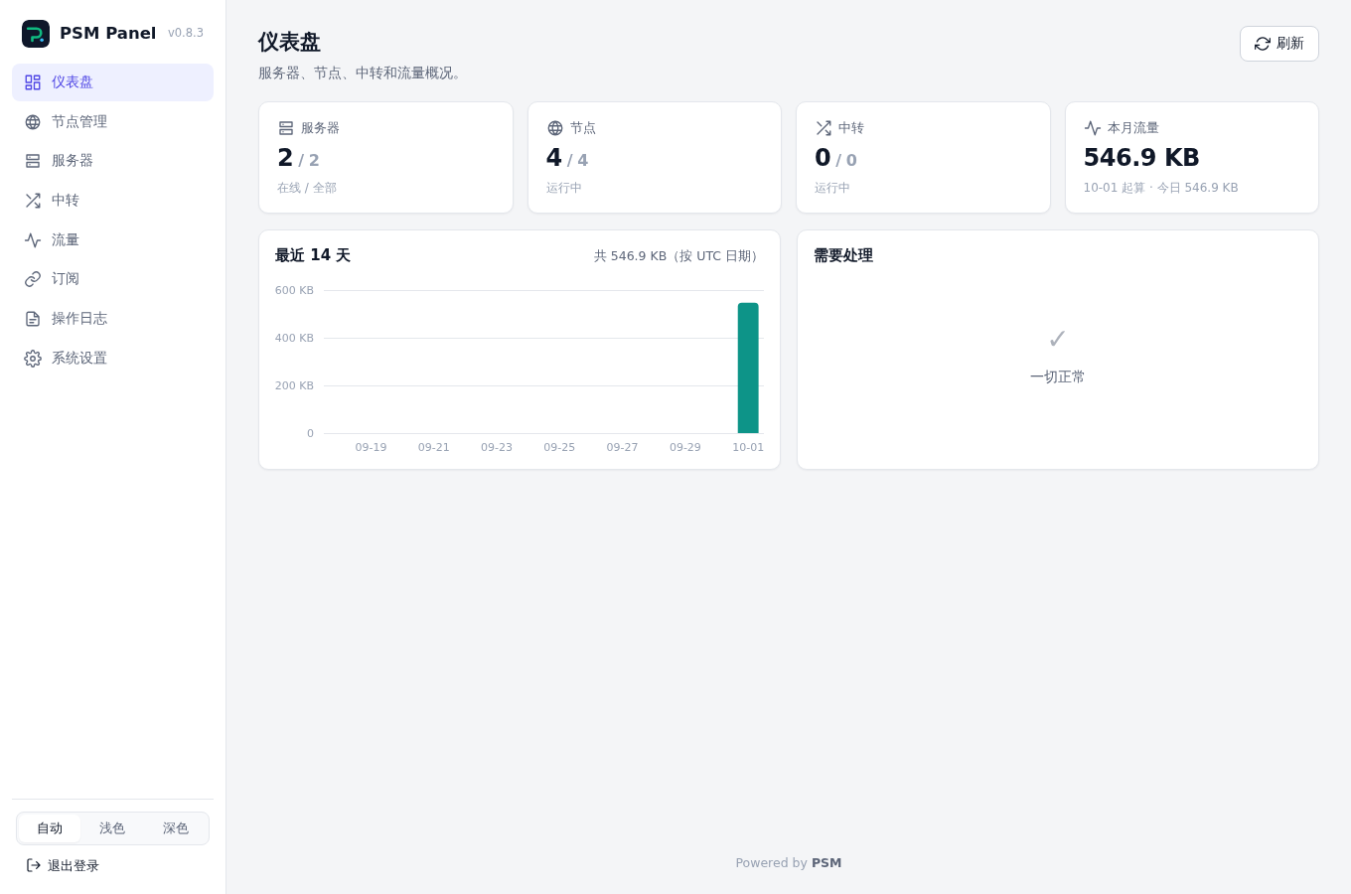Open the 节点管理 menu item
1351x894 pixels.
click(112, 122)
